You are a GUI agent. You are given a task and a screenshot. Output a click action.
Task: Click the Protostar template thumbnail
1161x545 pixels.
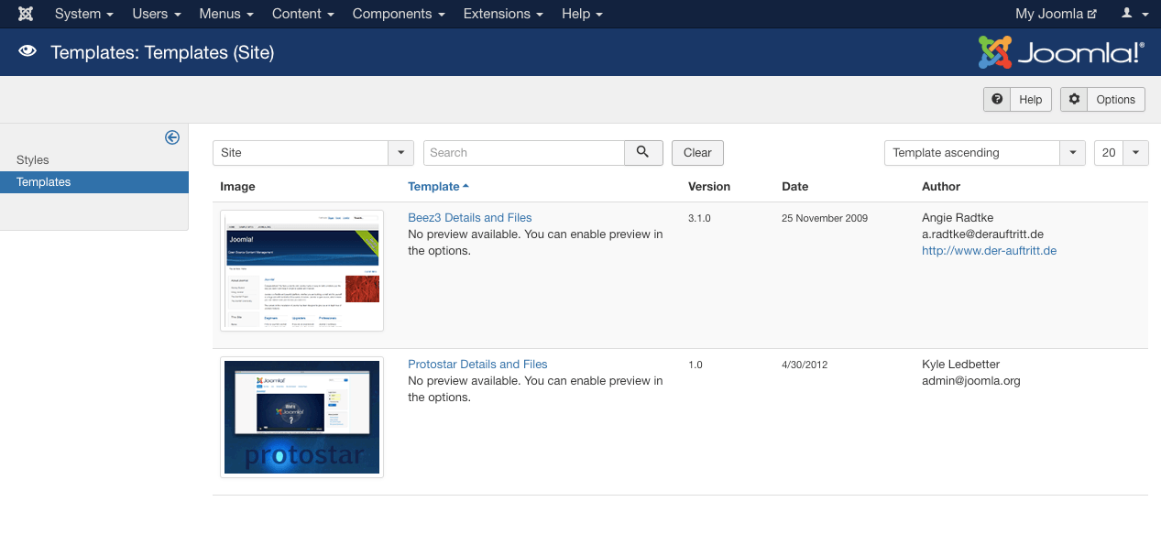[302, 417]
